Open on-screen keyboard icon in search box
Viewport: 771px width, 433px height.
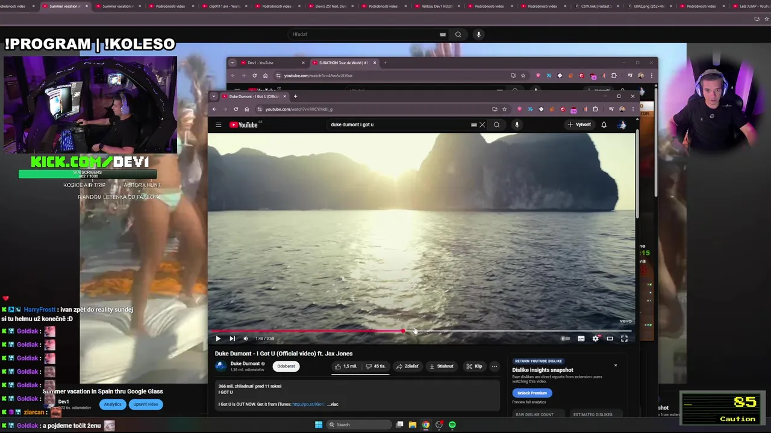[474, 125]
